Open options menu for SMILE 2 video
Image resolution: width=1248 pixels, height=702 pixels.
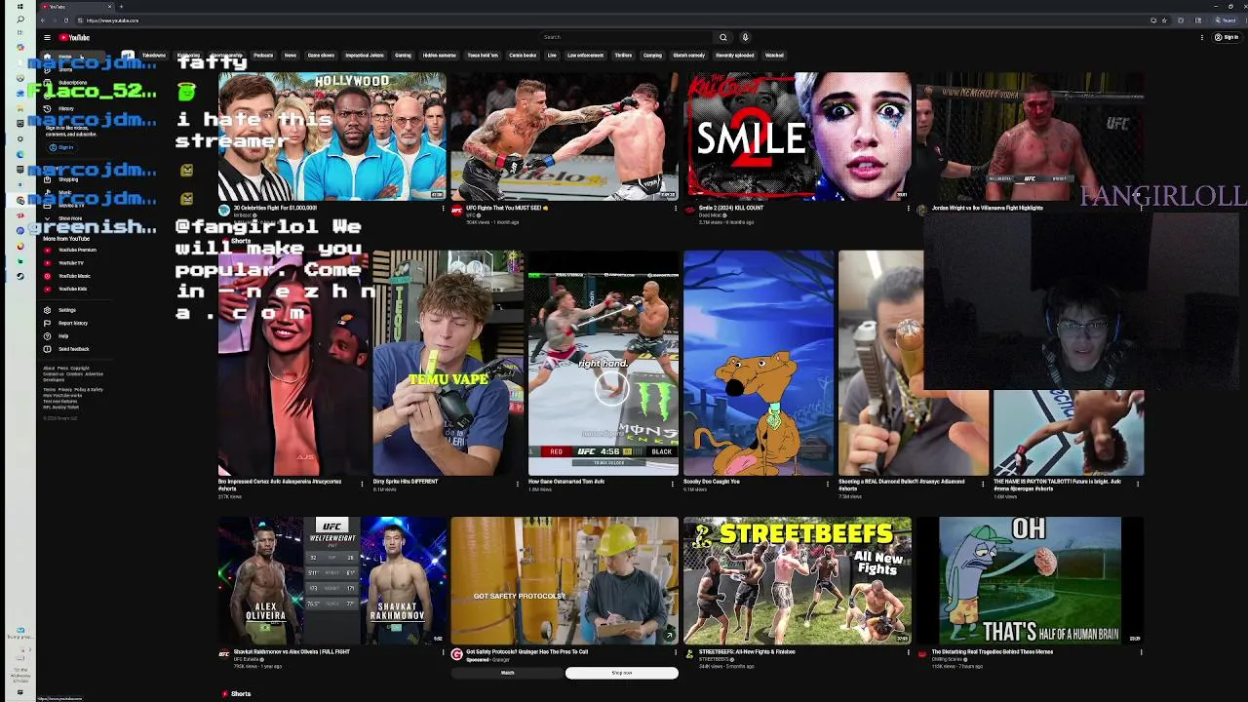pos(909,208)
